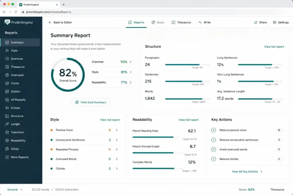Click the ProWritingAid logo icon

[x=7, y=22]
